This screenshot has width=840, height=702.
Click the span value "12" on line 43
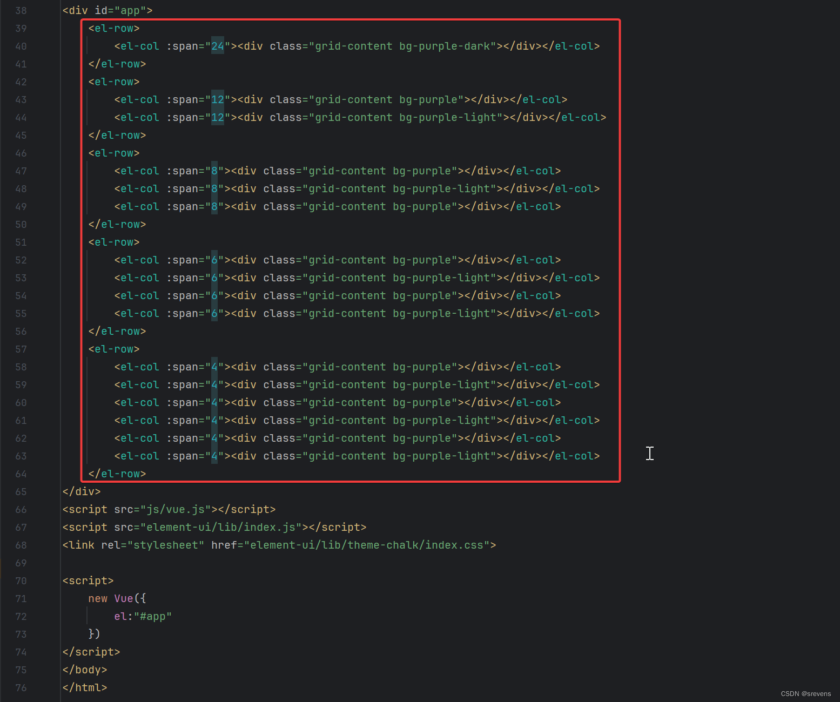[x=218, y=99]
